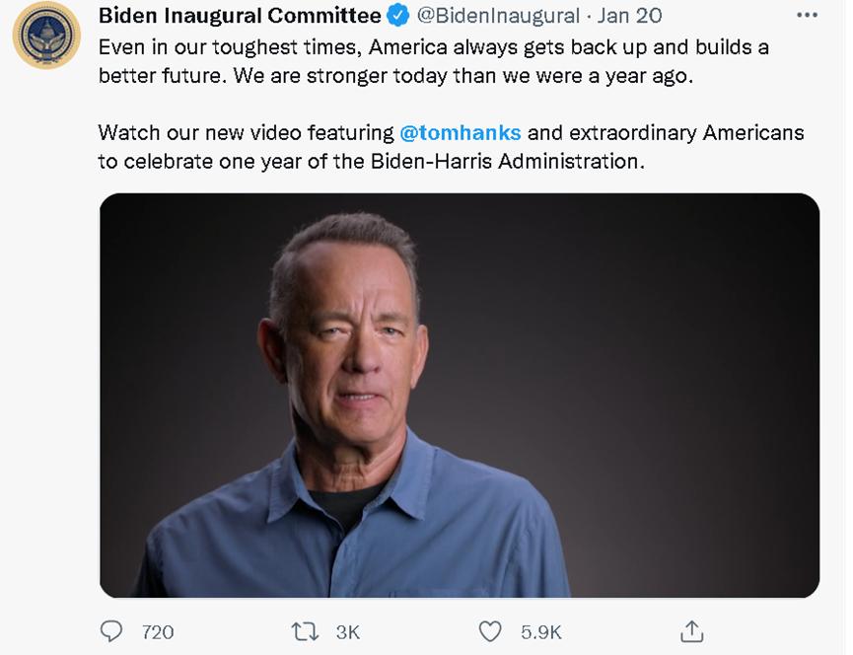Viewport: 853px width, 655px height.
Task: Click the Biden Inaugural Committee account name
Action: pyautogui.click(x=240, y=16)
